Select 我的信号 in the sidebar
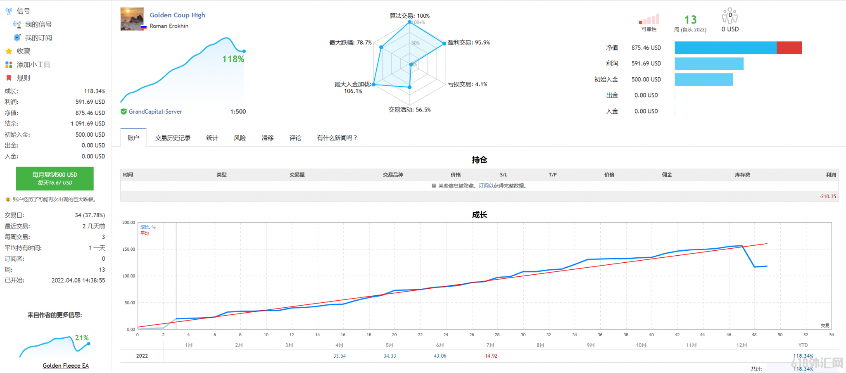 (38, 24)
